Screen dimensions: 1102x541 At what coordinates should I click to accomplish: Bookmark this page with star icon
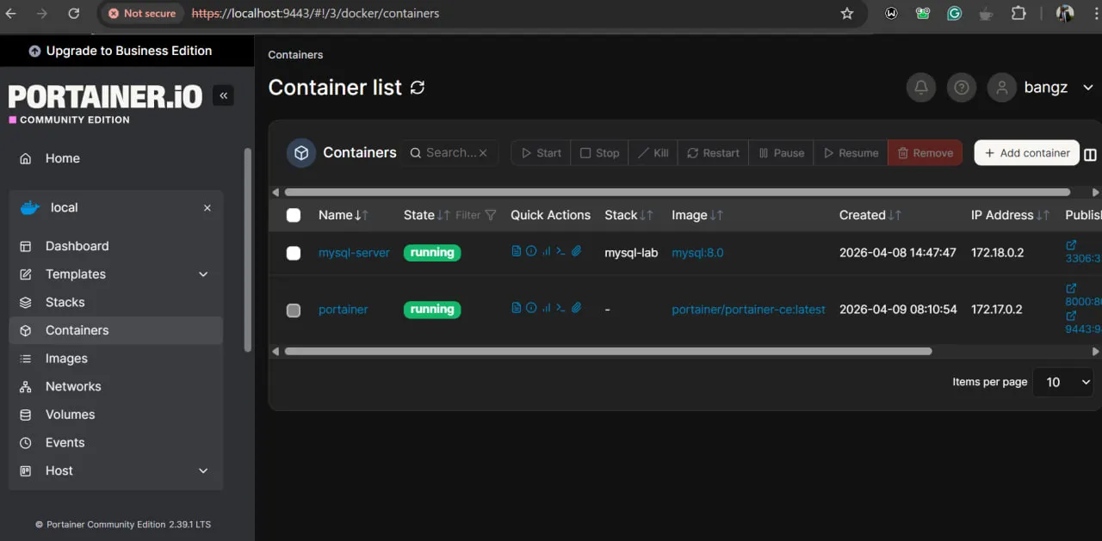847,14
